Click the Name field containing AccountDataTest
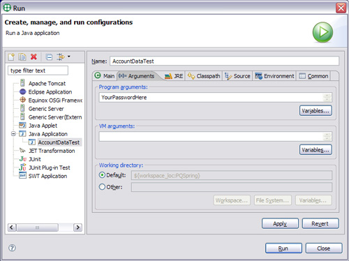Image resolution: width=349 pixels, height=261 pixels. [x=224, y=61]
